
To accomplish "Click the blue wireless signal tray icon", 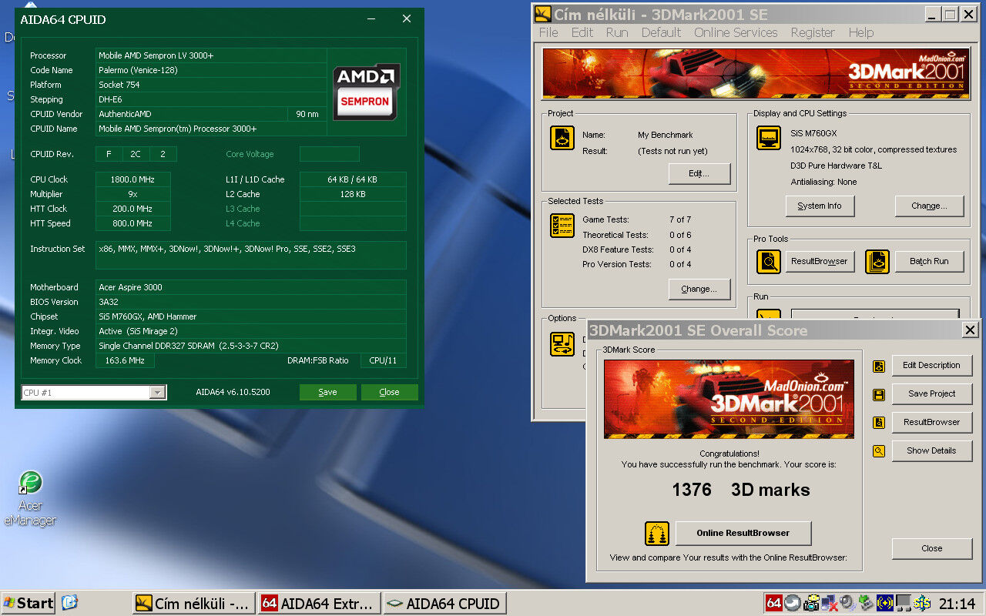I will [884, 603].
